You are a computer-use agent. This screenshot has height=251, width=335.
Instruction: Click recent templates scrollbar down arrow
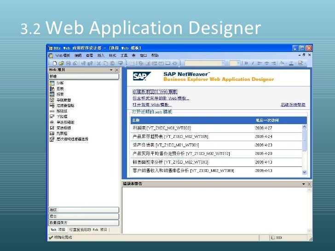[305, 172]
